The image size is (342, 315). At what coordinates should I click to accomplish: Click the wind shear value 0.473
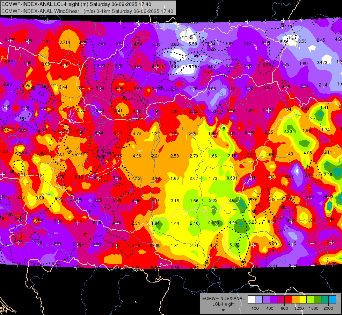tap(322, 63)
